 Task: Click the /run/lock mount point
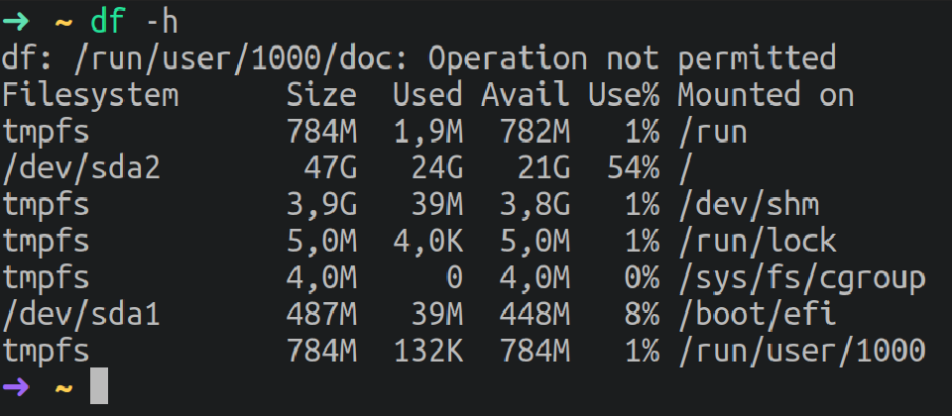pos(757,242)
